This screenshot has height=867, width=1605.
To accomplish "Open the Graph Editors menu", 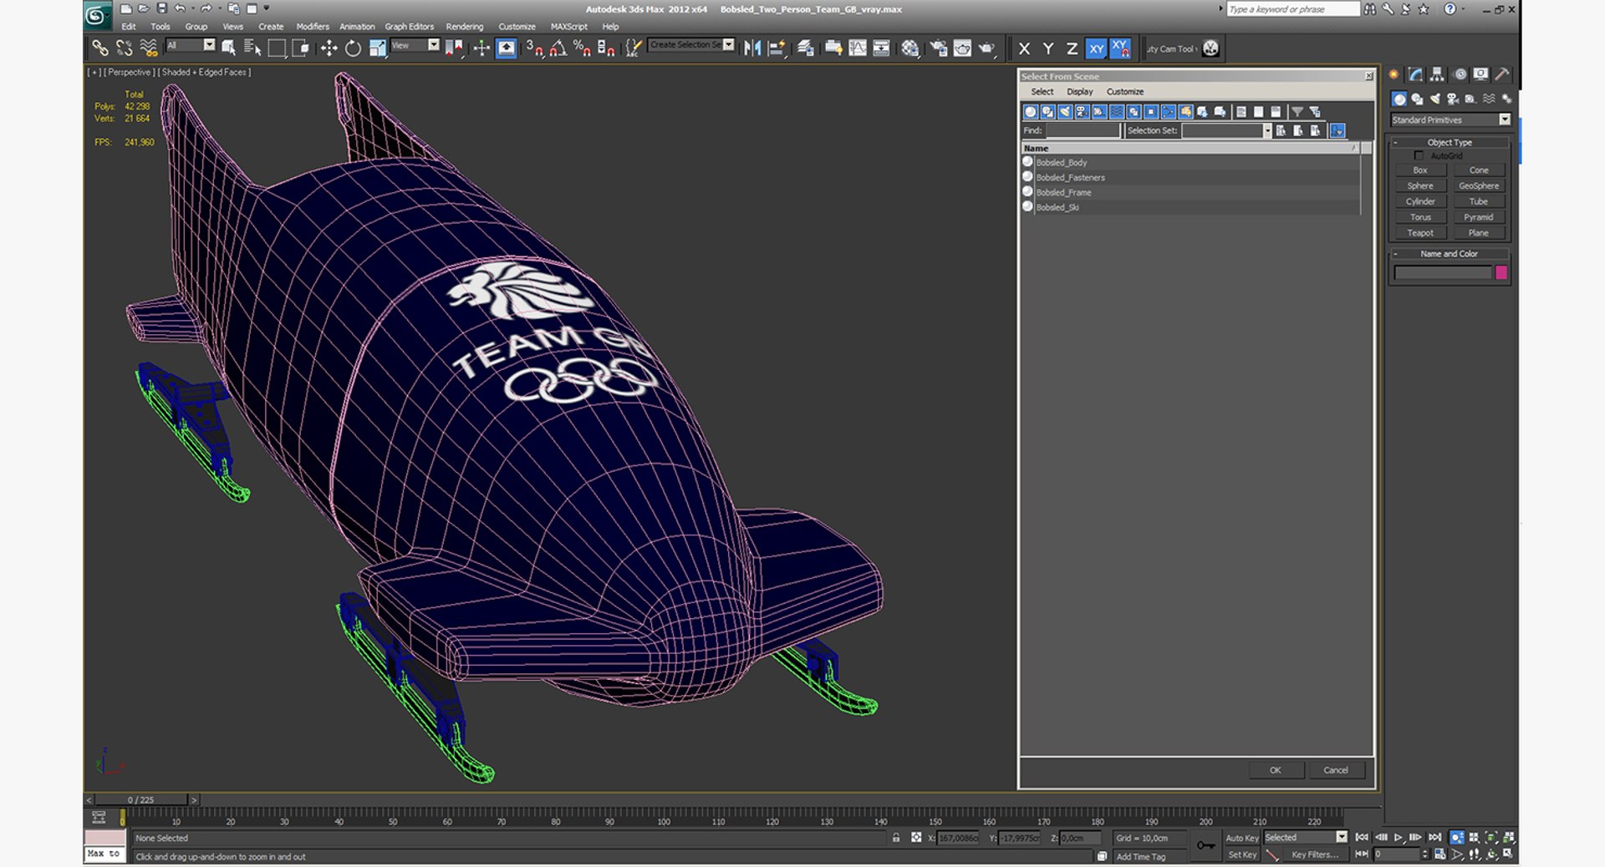I will (x=409, y=27).
